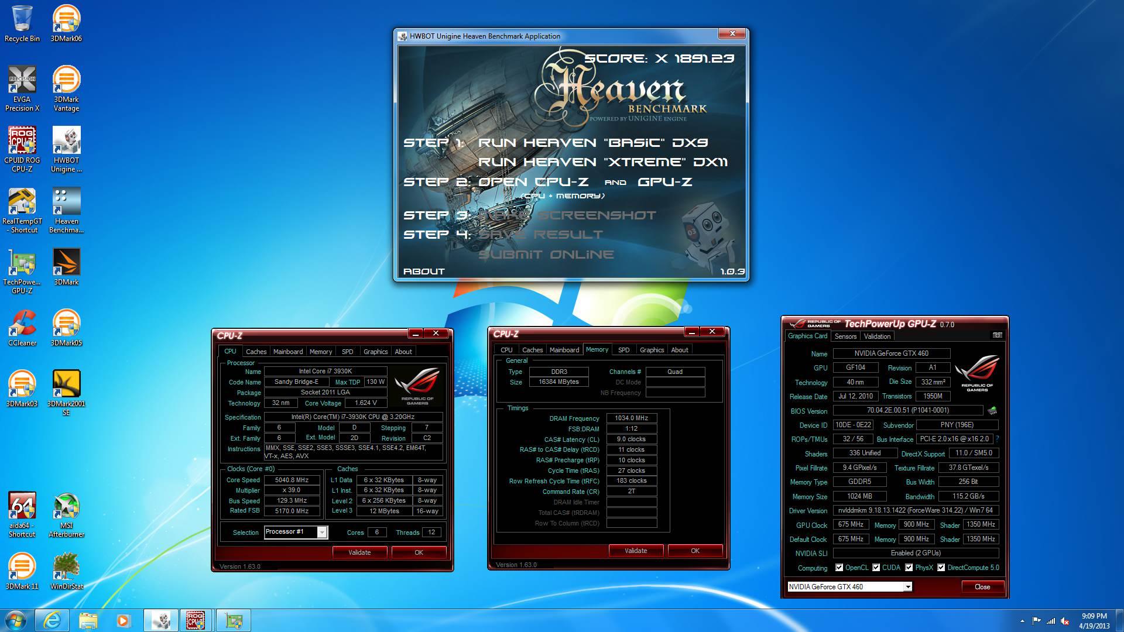Select the CPUID ROG CPU-Z desktop icon
The image size is (1124, 632).
point(22,149)
